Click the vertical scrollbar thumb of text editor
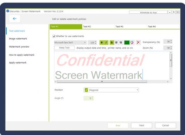 click(x=171, y=60)
